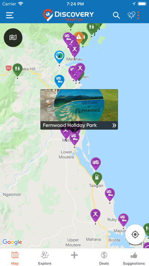Expand Fernwood Holiday Park details with chevrons

(114, 125)
